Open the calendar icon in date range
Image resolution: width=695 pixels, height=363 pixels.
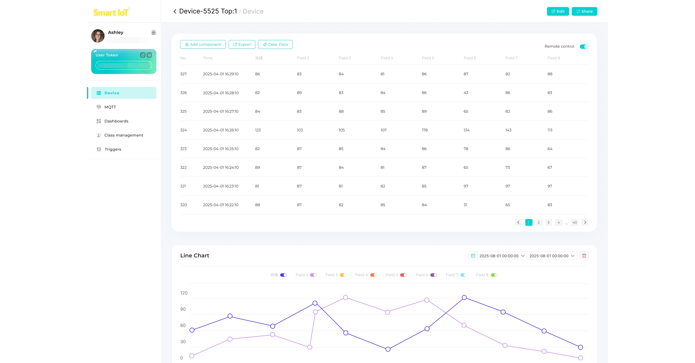(x=473, y=256)
